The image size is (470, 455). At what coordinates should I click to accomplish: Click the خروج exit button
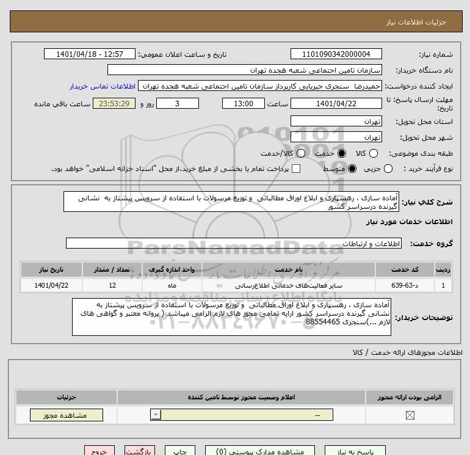click(x=99, y=451)
